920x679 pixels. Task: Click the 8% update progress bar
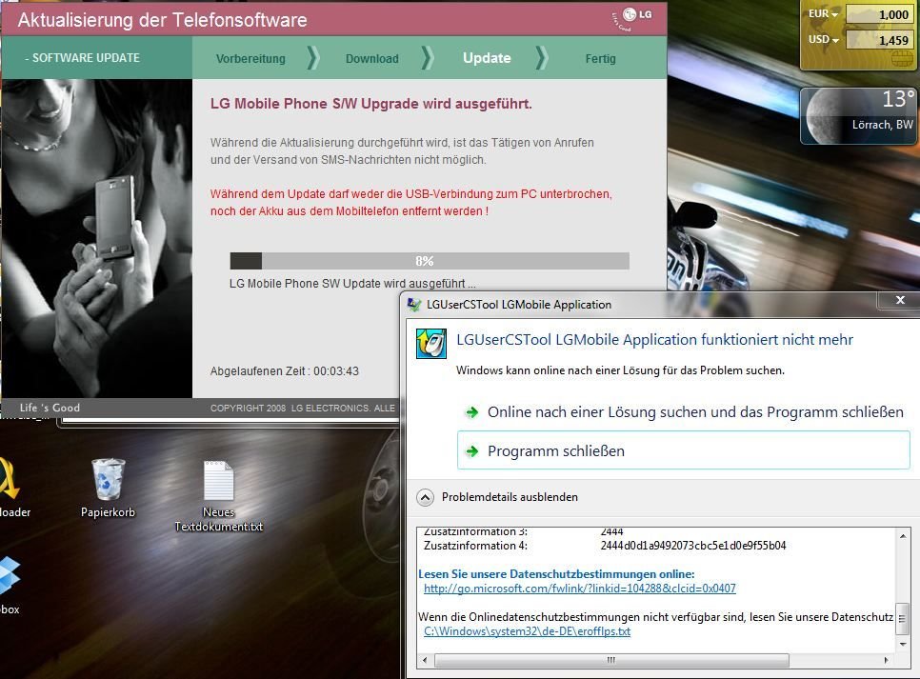click(x=430, y=261)
